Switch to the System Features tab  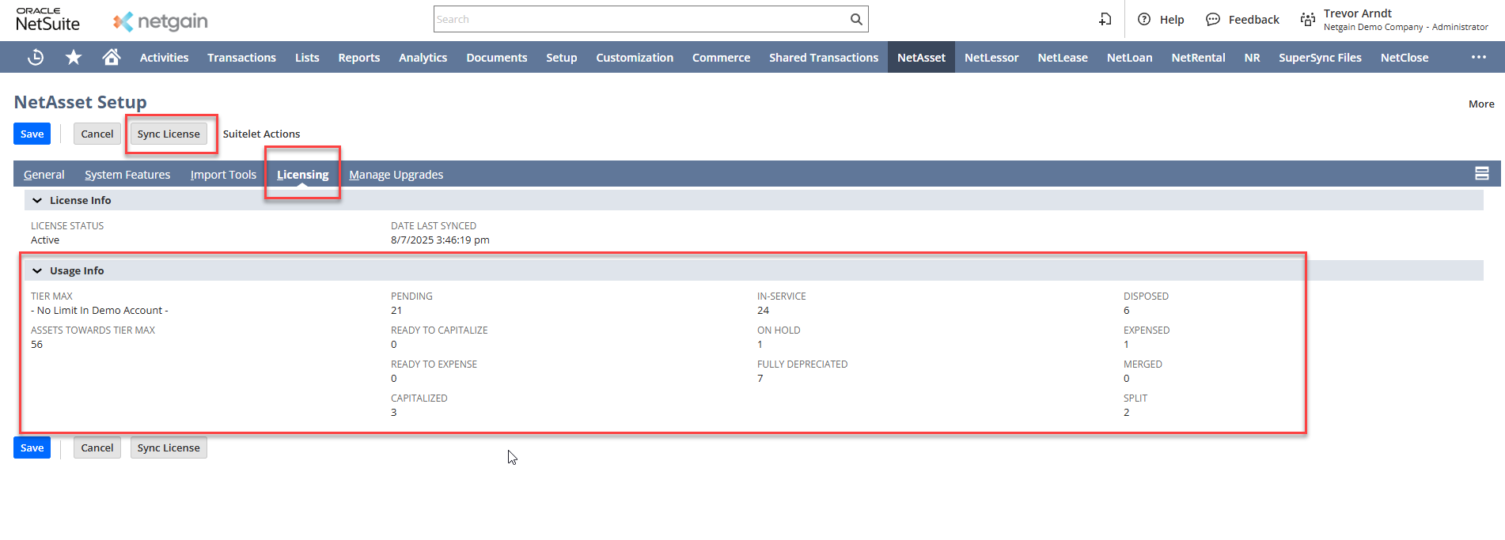coord(127,175)
